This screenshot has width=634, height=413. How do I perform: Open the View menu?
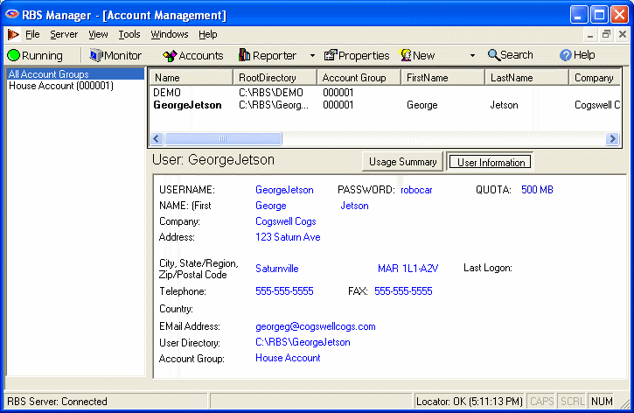pyautogui.click(x=98, y=34)
